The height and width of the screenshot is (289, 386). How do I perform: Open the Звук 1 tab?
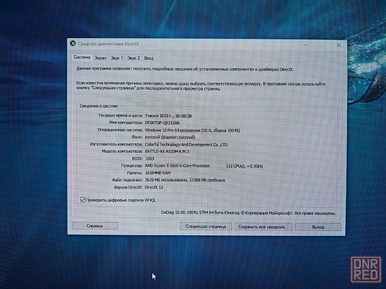click(x=117, y=58)
